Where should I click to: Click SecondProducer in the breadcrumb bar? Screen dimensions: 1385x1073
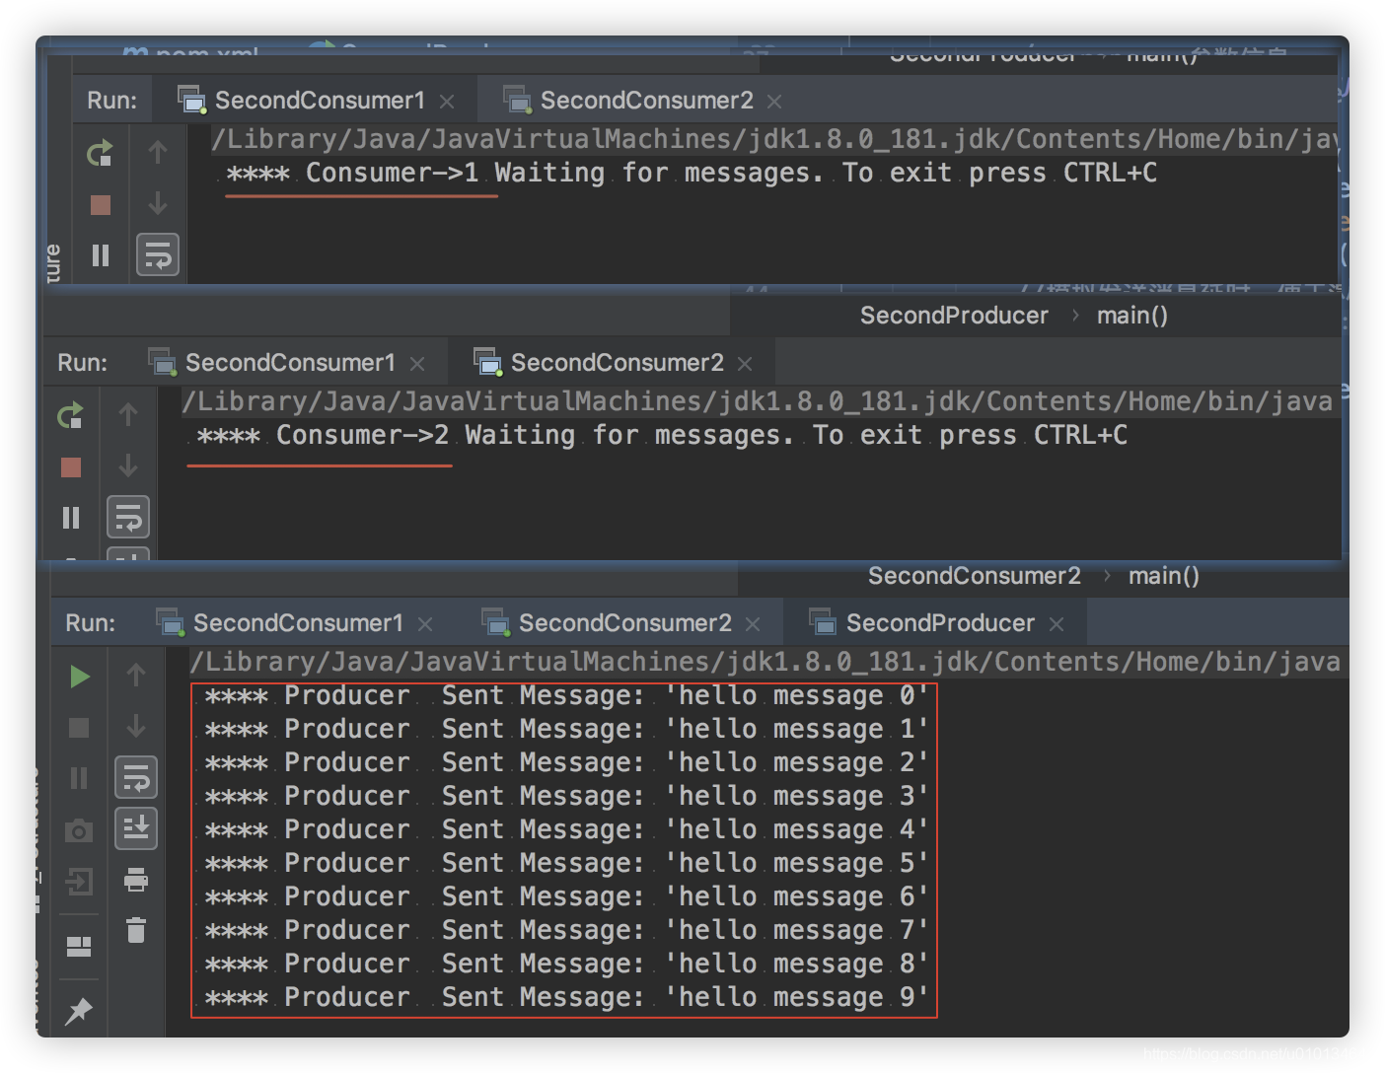tap(954, 316)
